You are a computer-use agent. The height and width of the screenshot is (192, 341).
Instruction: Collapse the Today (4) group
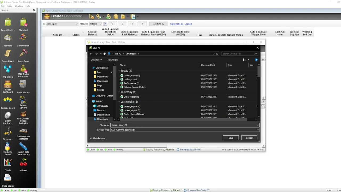[119, 71]
